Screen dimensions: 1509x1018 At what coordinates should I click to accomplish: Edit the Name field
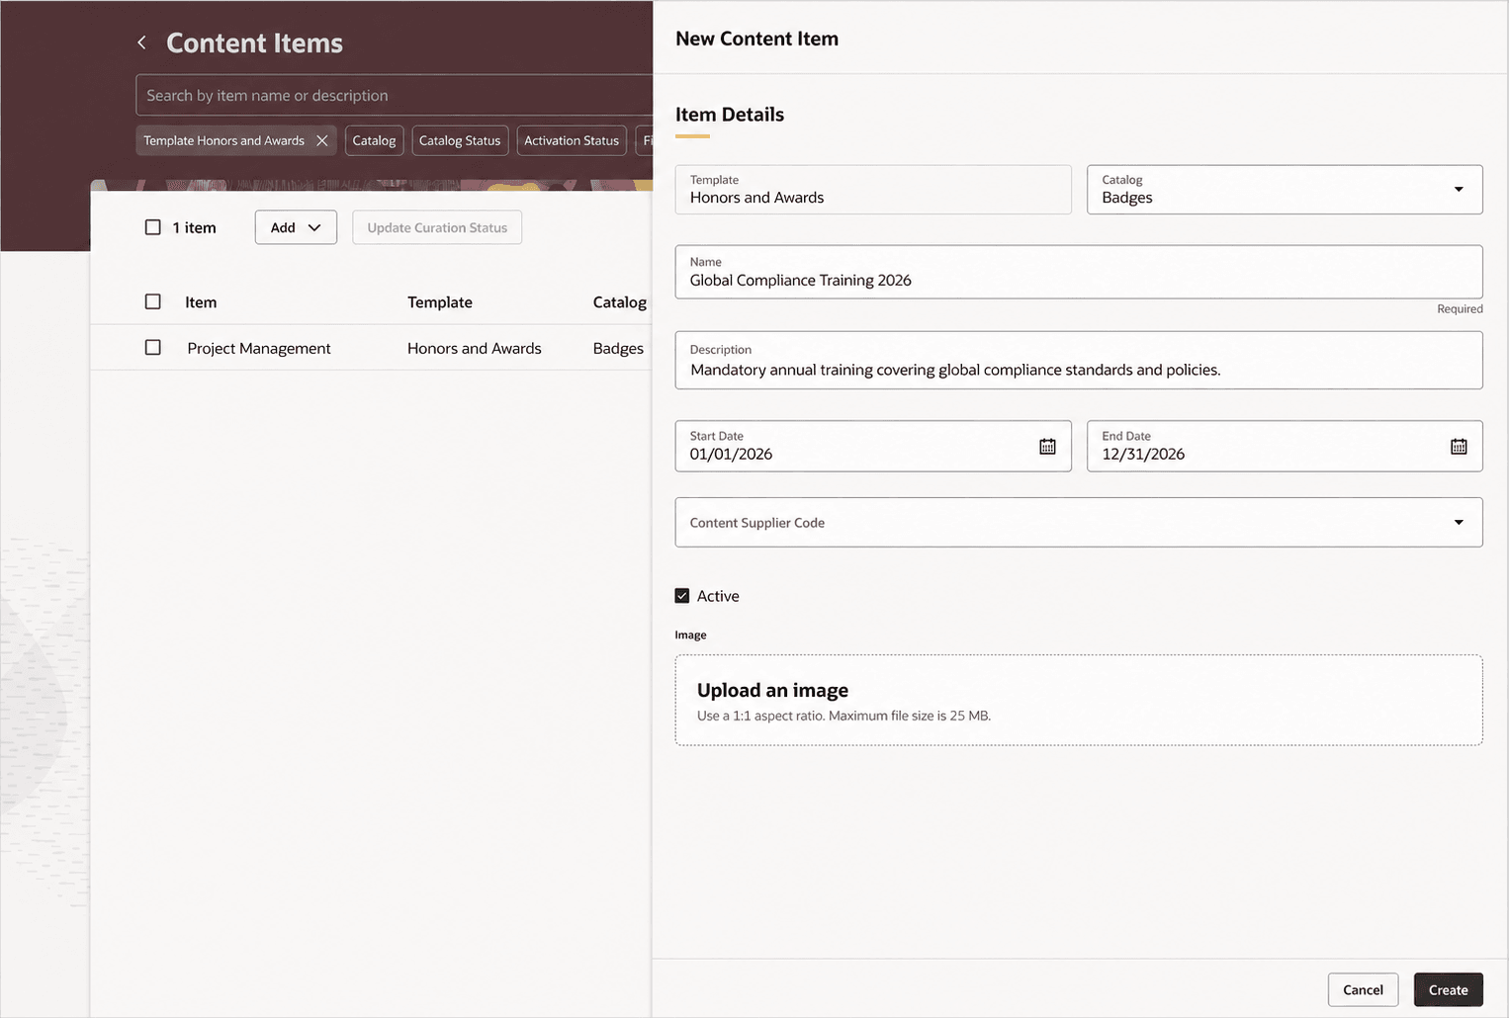click(x=1079, y=272)
